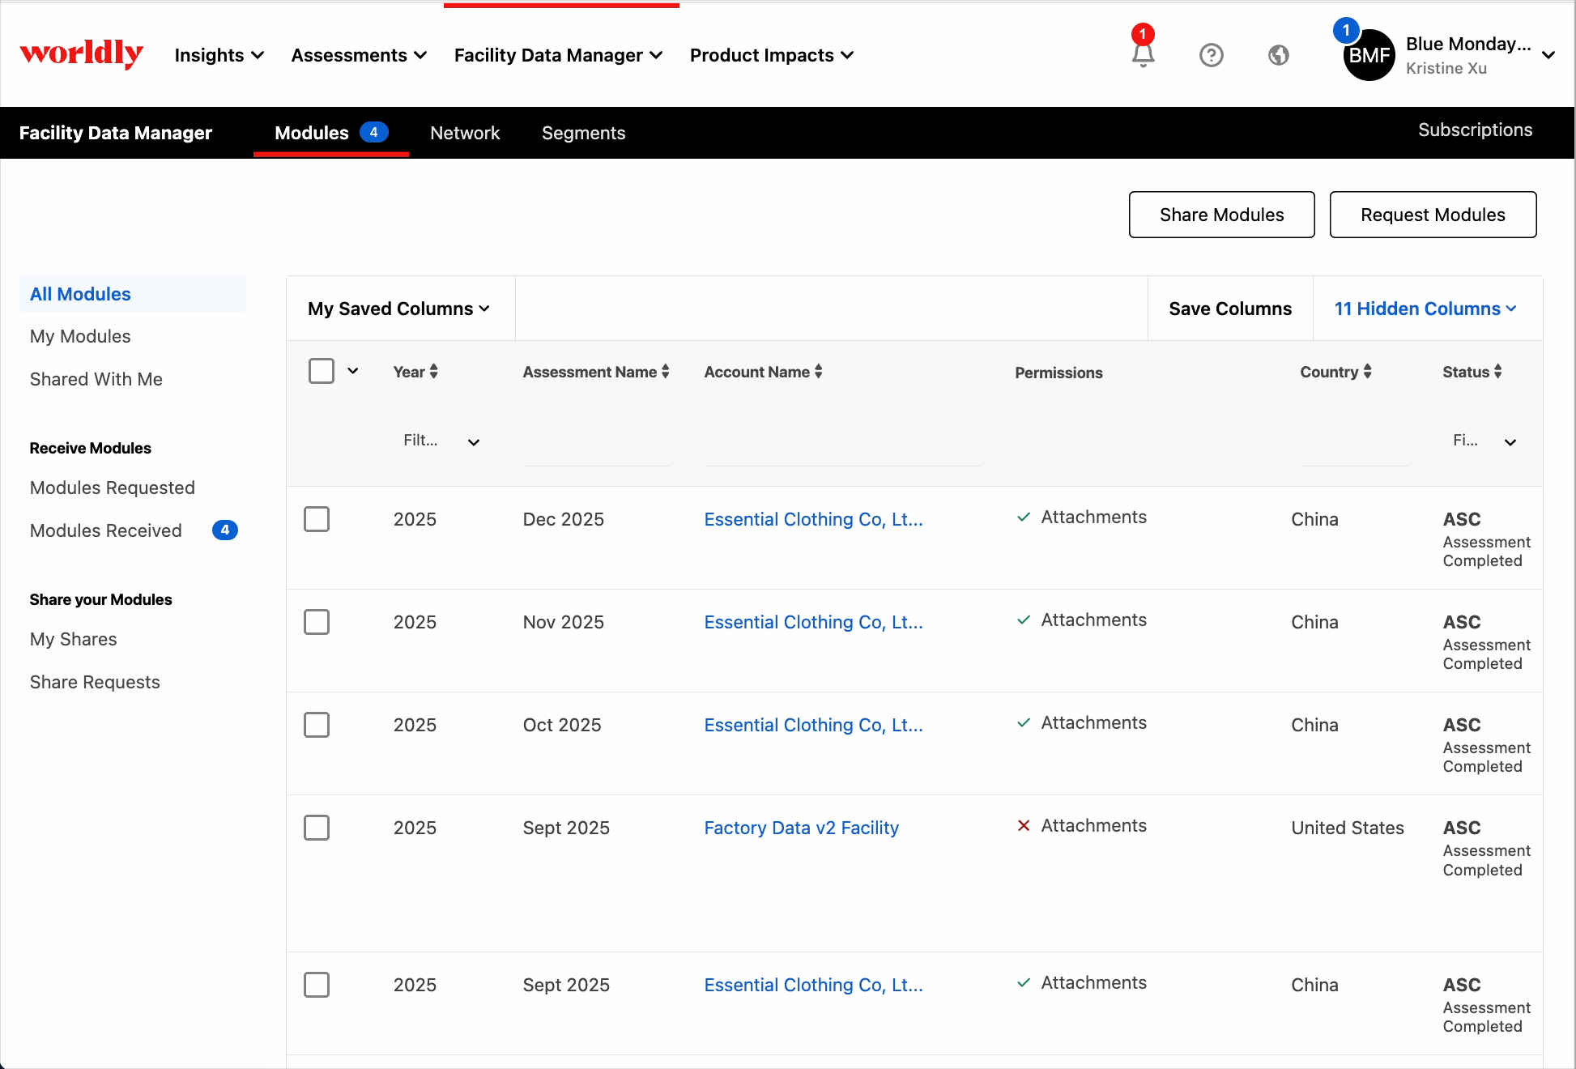Click the United States country cell
The height and width of the screenshot is (1069, 1576).
1348,828
